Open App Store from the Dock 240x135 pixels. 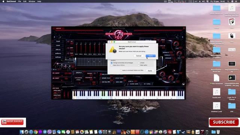click(x=100, y=132)
